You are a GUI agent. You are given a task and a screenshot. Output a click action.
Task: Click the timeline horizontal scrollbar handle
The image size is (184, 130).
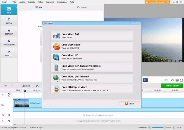[15, 125]
